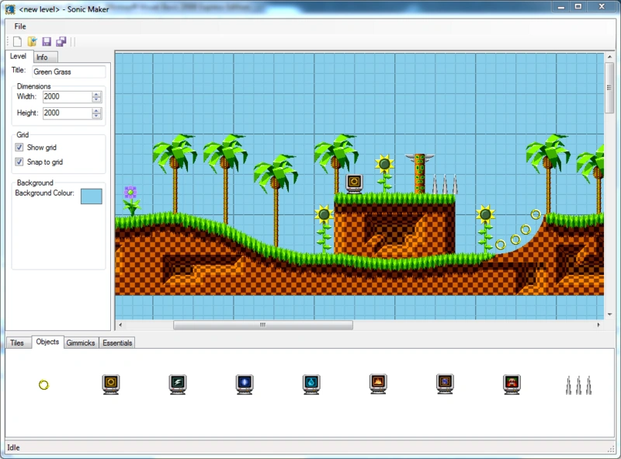The image size is (621, 459).
Task: Increase Width with the up arrow
Action: click(96, 94)
